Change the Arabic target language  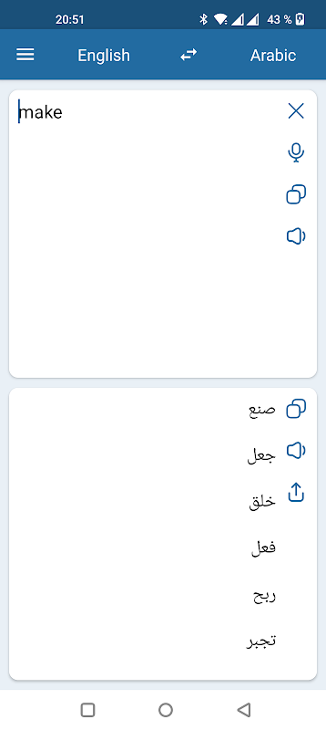[x=273, y=55]
